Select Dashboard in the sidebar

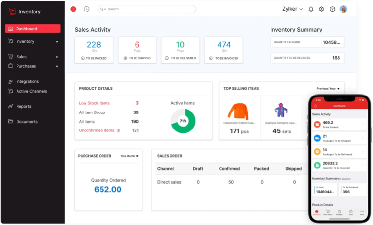(33, 29)
